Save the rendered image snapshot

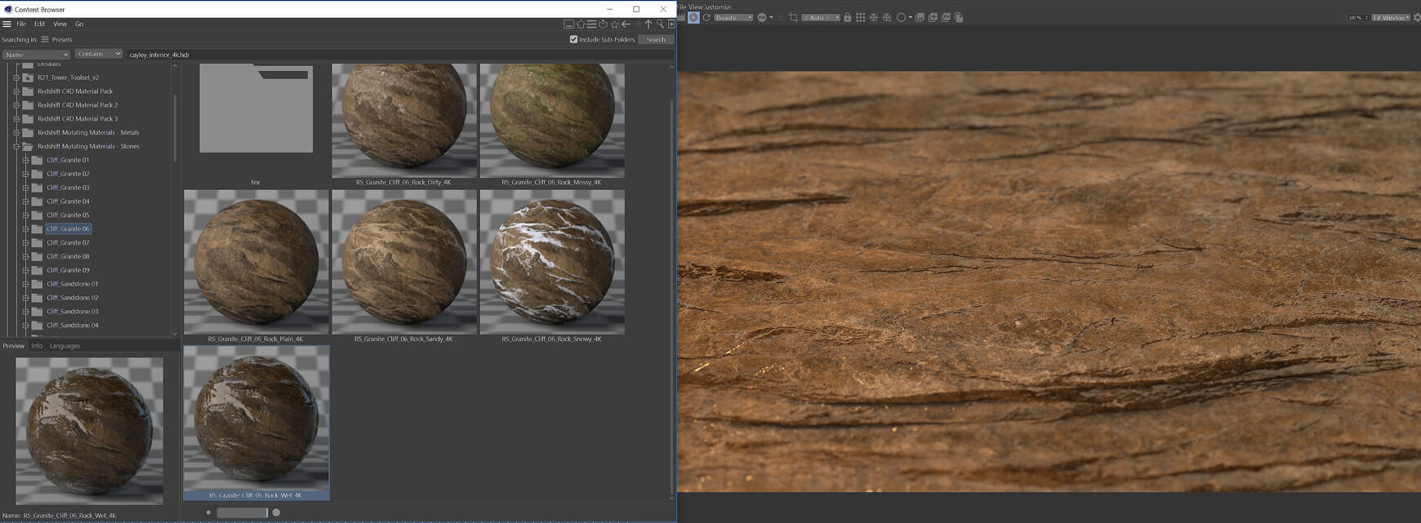920,17
